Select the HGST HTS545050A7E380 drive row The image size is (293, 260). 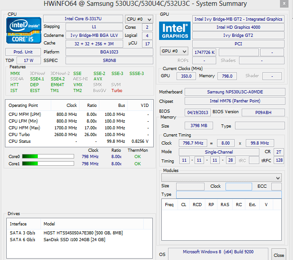click(80, 233)
